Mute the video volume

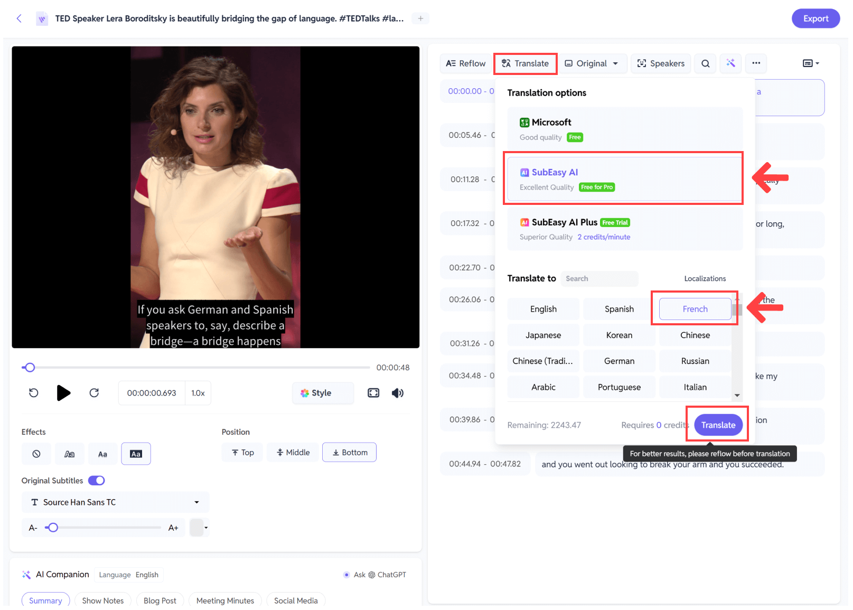click(398, 393)
